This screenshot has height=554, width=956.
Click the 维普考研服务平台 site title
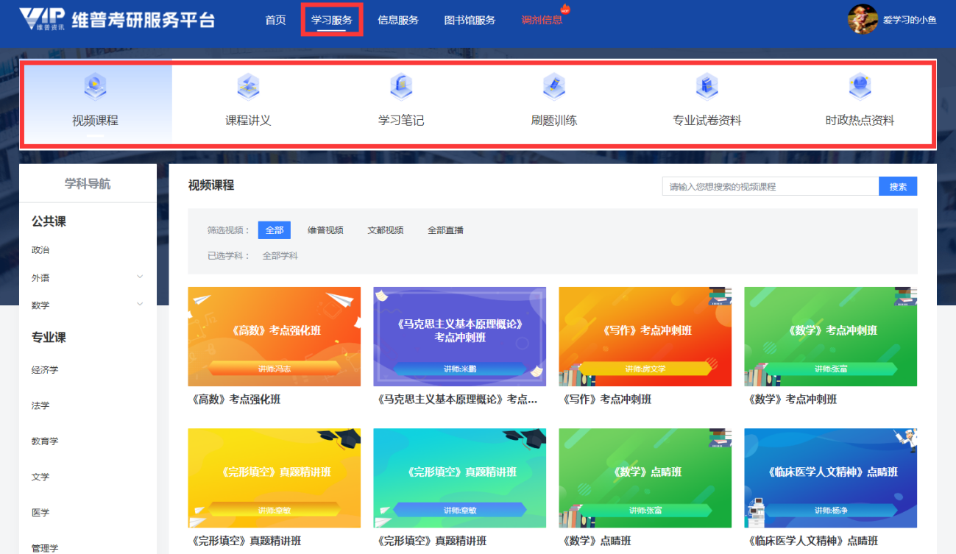[x=144, y=20]
